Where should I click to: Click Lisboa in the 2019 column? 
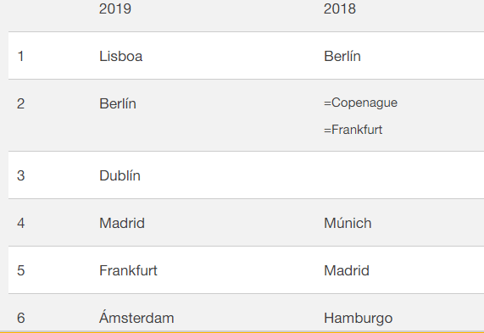point(120,56)
